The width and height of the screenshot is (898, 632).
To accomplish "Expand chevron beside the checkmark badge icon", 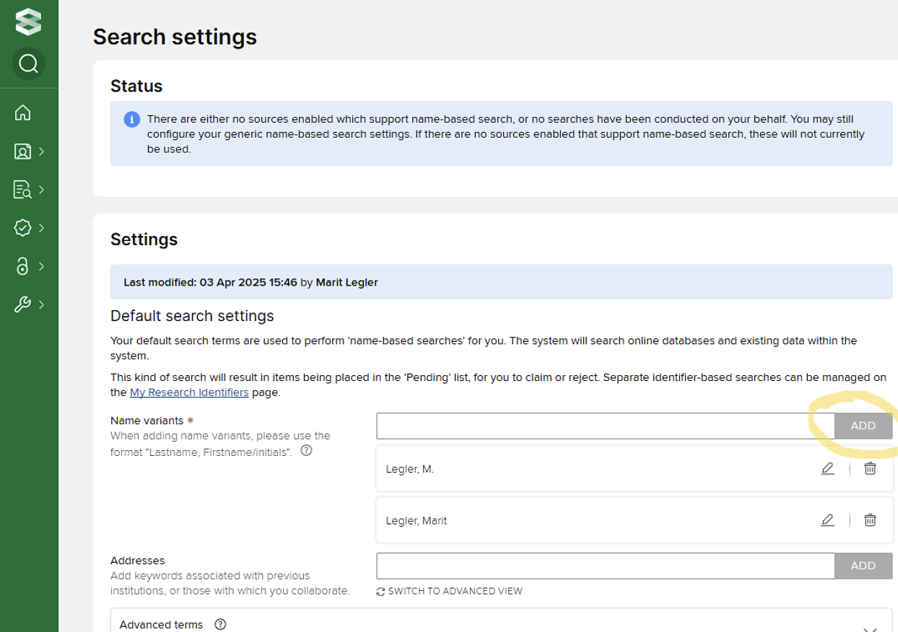I will (x=42, y=228).
